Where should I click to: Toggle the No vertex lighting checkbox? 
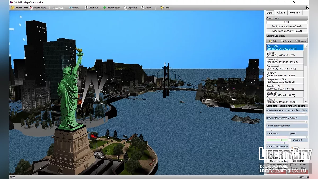click(268, 161)
